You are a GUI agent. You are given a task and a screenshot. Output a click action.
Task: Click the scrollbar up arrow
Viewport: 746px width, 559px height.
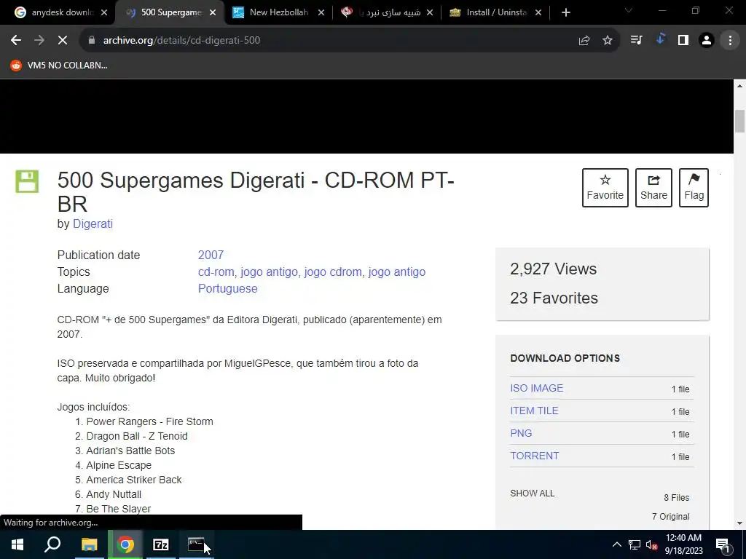tap(739, 86)
